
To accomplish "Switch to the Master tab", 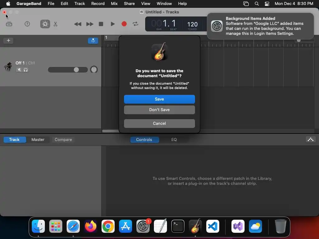I will coord(38,140).
